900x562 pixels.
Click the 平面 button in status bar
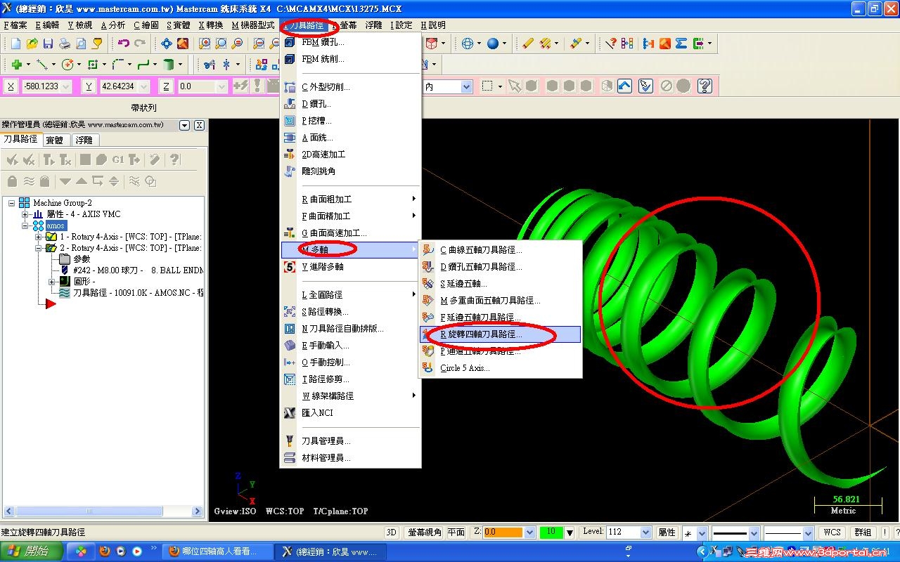[456, 532]
